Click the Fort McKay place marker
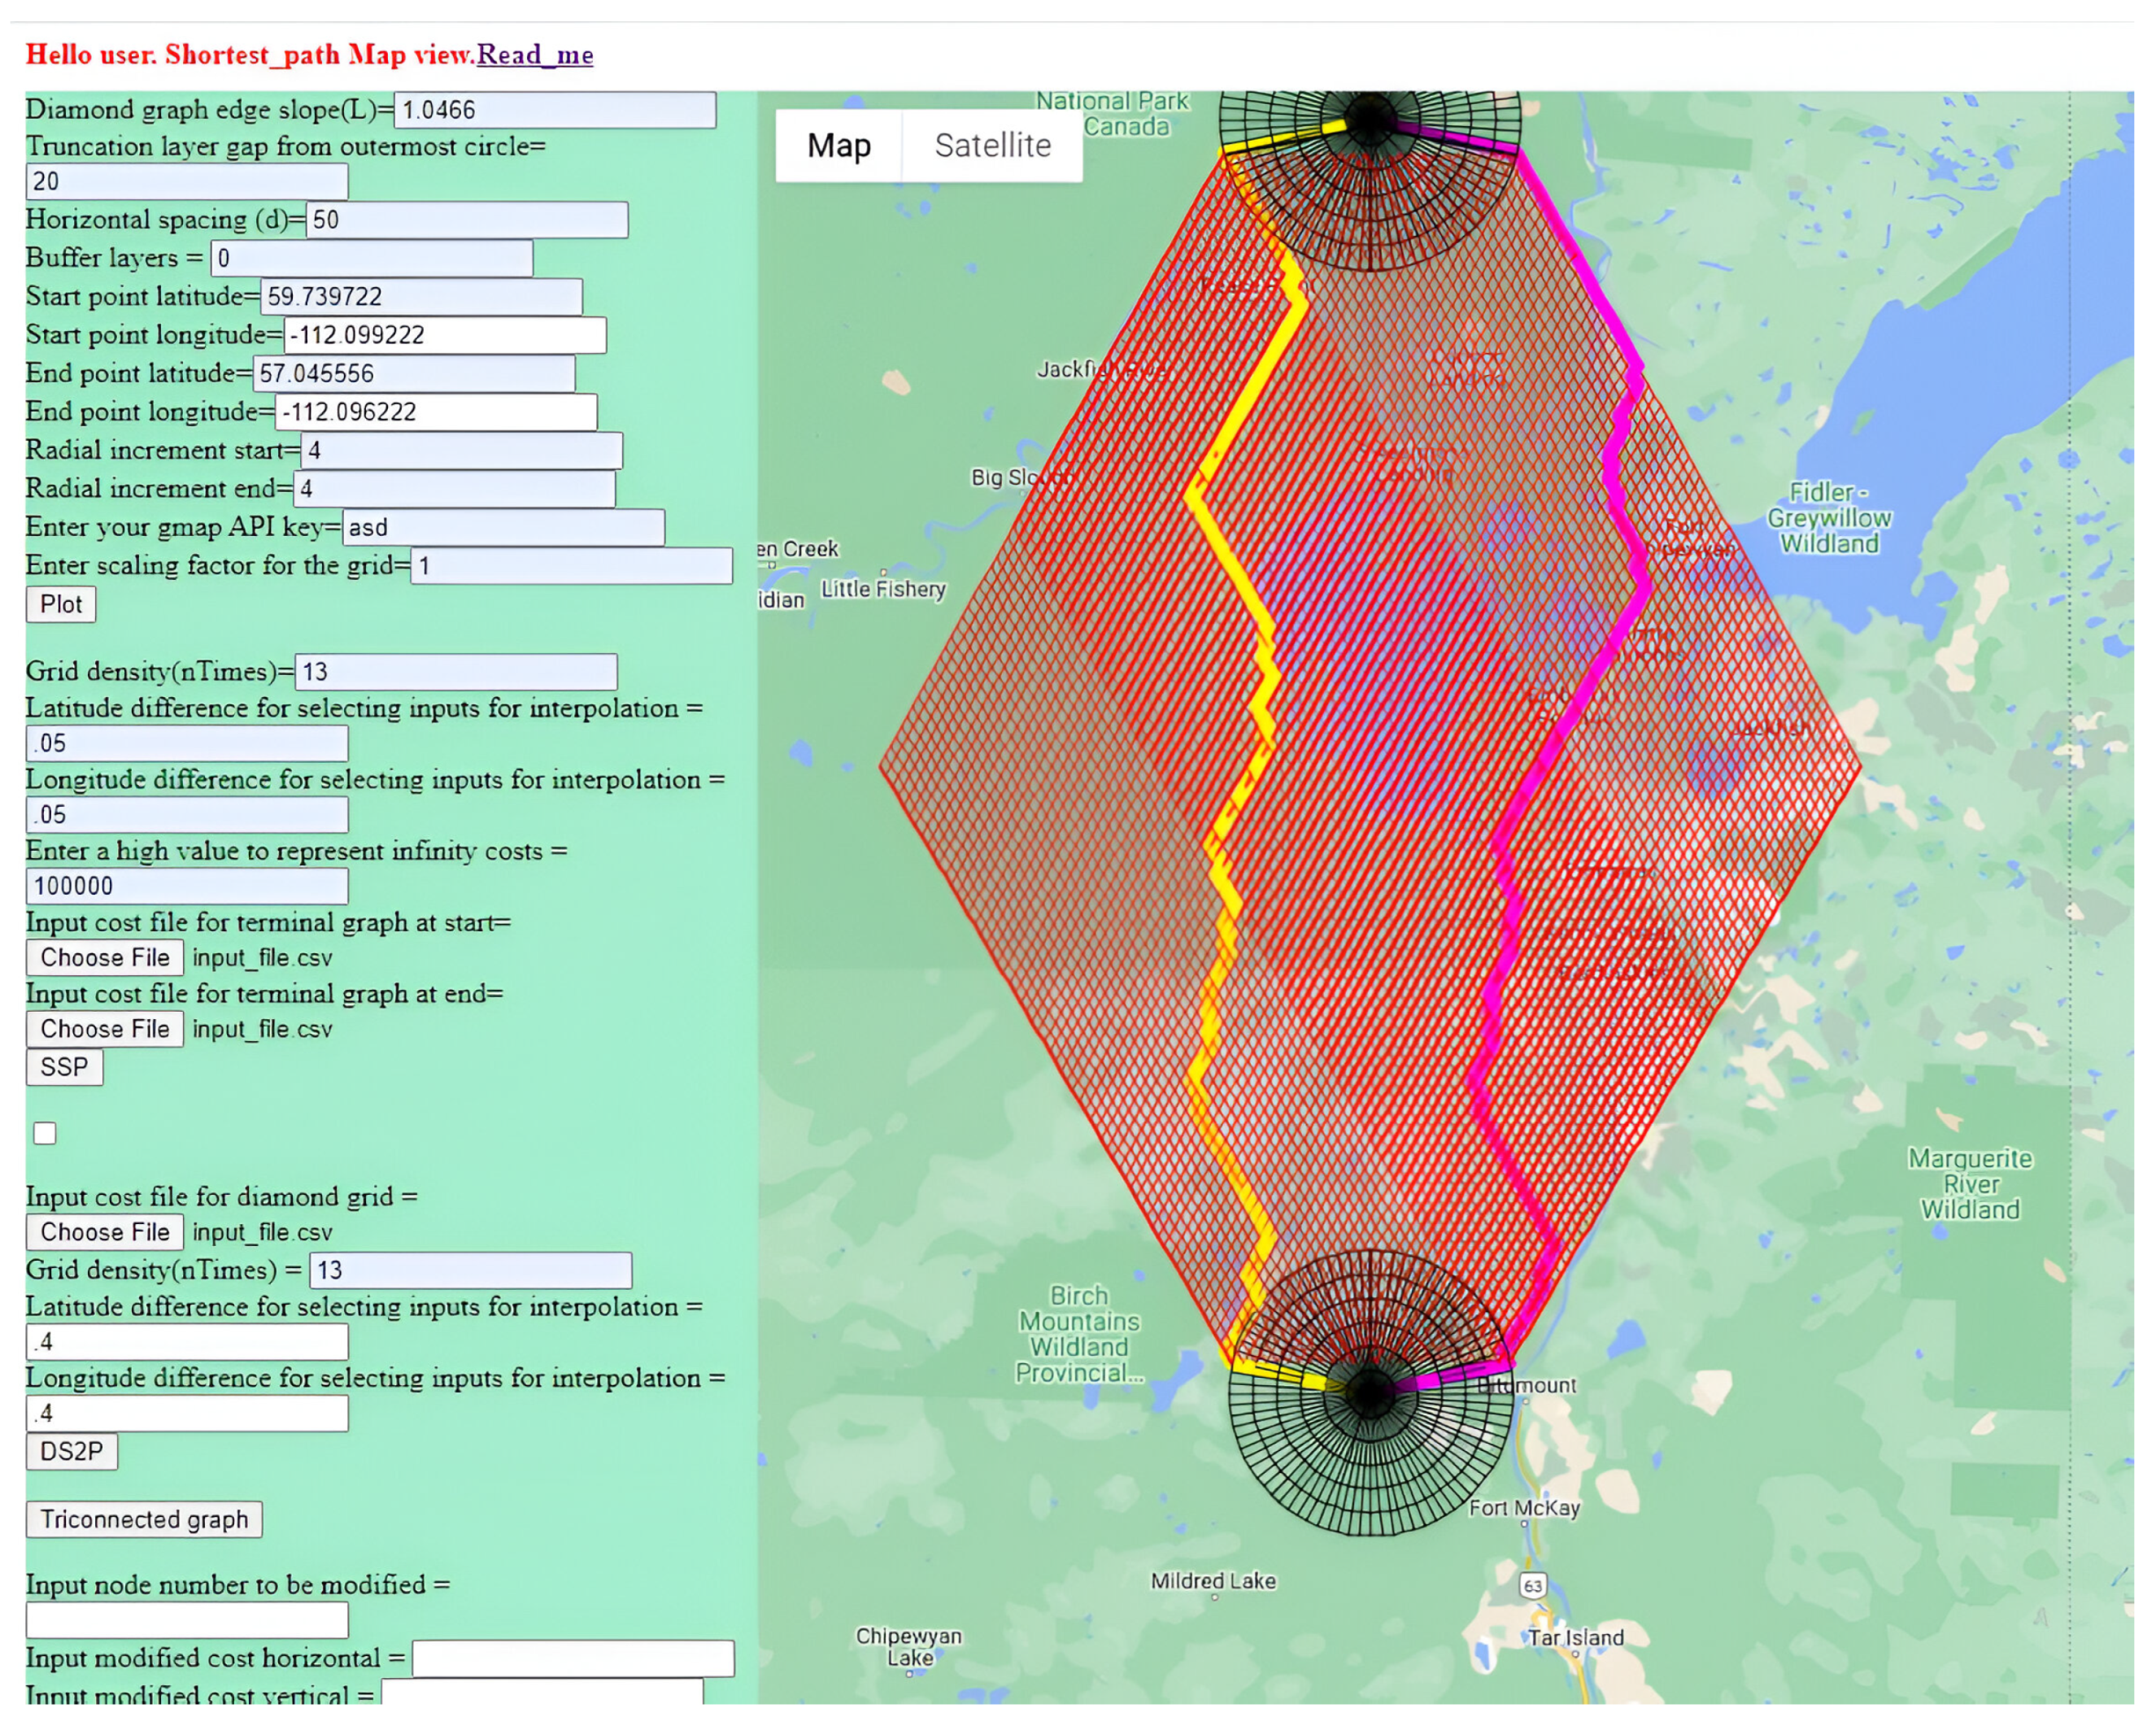The height and width of the screenshot is (1730, 2156). tap(1524, 1524)
